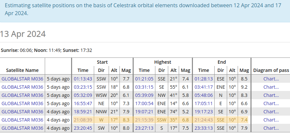This screenshot has width=290, height=134.
Task: Open Chart link for 16:55:47 pass
Action: [x=271, y=103]
